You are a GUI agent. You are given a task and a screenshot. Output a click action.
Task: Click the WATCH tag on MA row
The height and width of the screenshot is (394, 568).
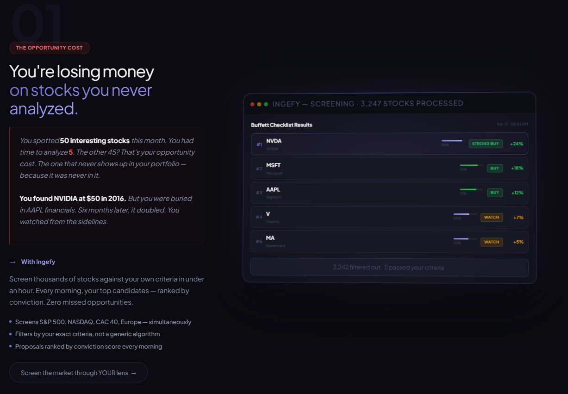coord(492,242)
